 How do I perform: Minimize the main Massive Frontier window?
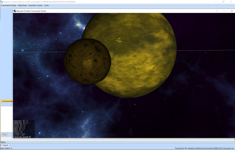(x=216, y=2)
